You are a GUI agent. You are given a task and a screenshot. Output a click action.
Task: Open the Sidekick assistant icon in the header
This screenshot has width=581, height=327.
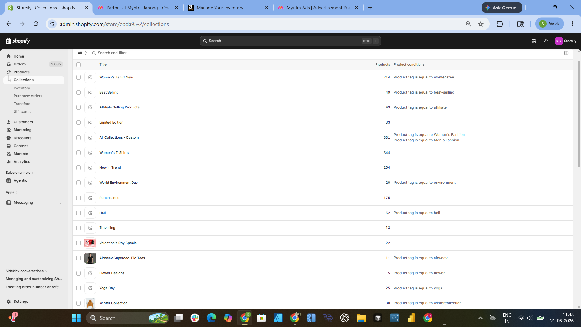point(534,41)
